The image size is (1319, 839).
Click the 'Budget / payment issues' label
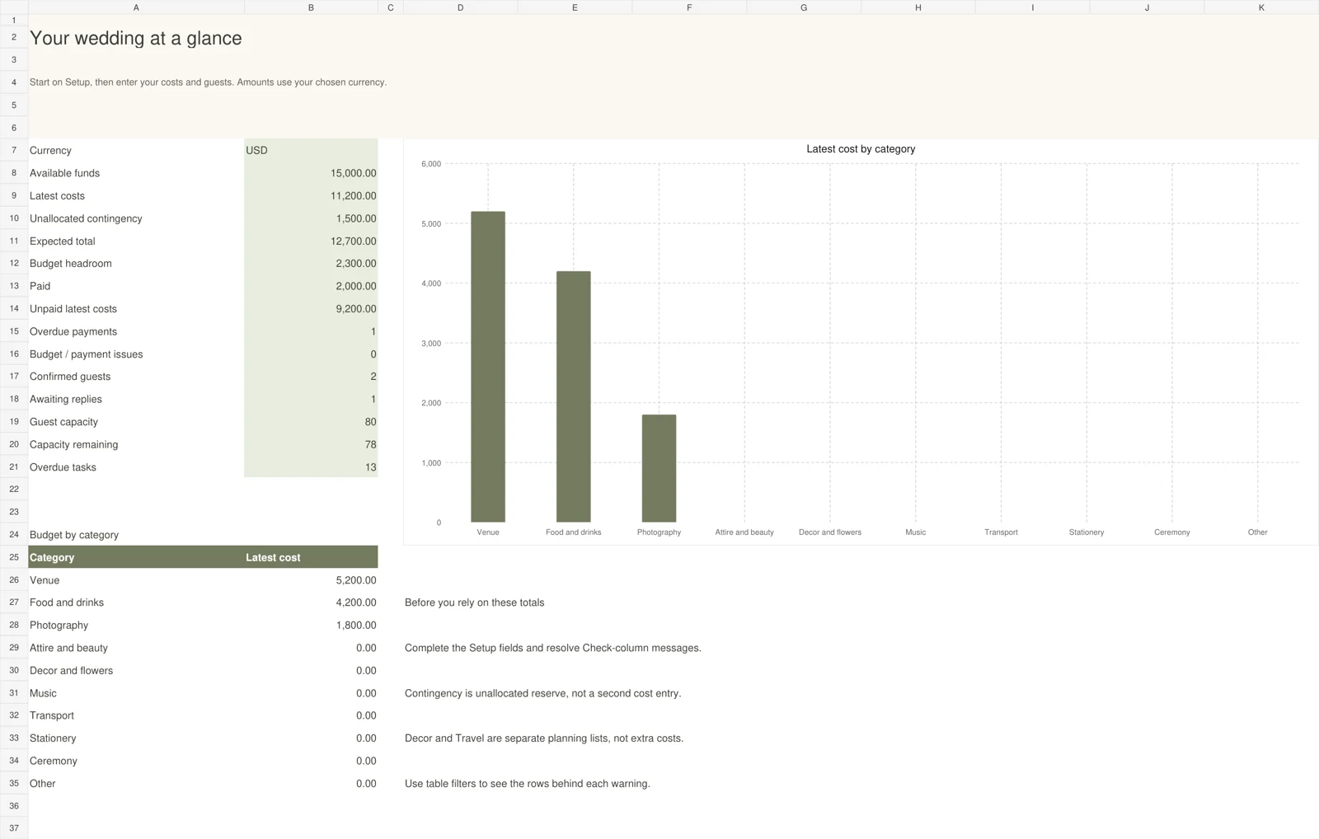pyautogui.click(x=87, y=354)
